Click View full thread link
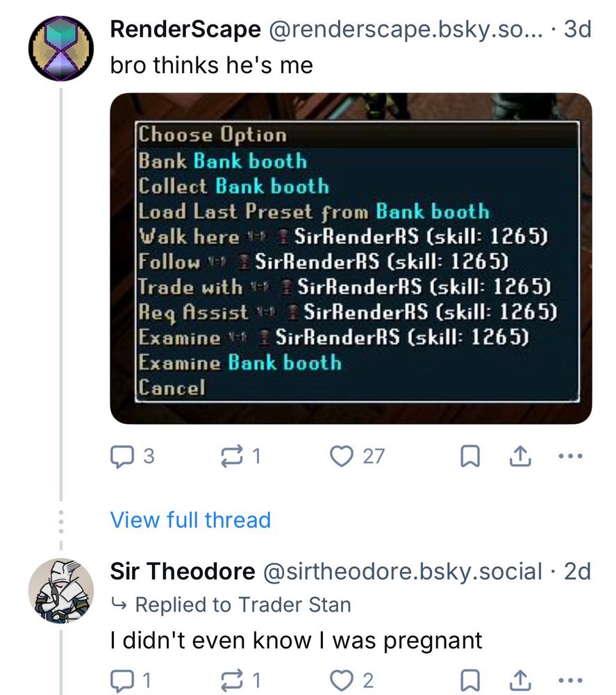The width and height of the screenshot is (616, 695). [x=190, y=520]
